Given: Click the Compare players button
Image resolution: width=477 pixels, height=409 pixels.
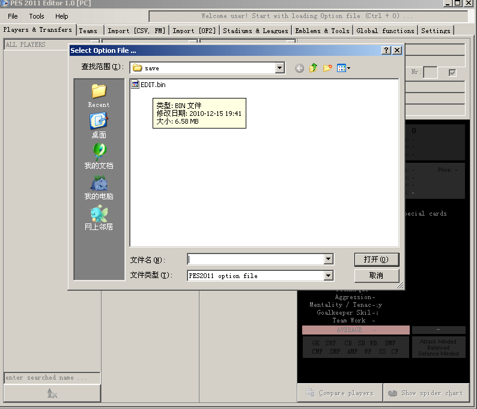Looking at the screenshot, I should tap(339, 393).
